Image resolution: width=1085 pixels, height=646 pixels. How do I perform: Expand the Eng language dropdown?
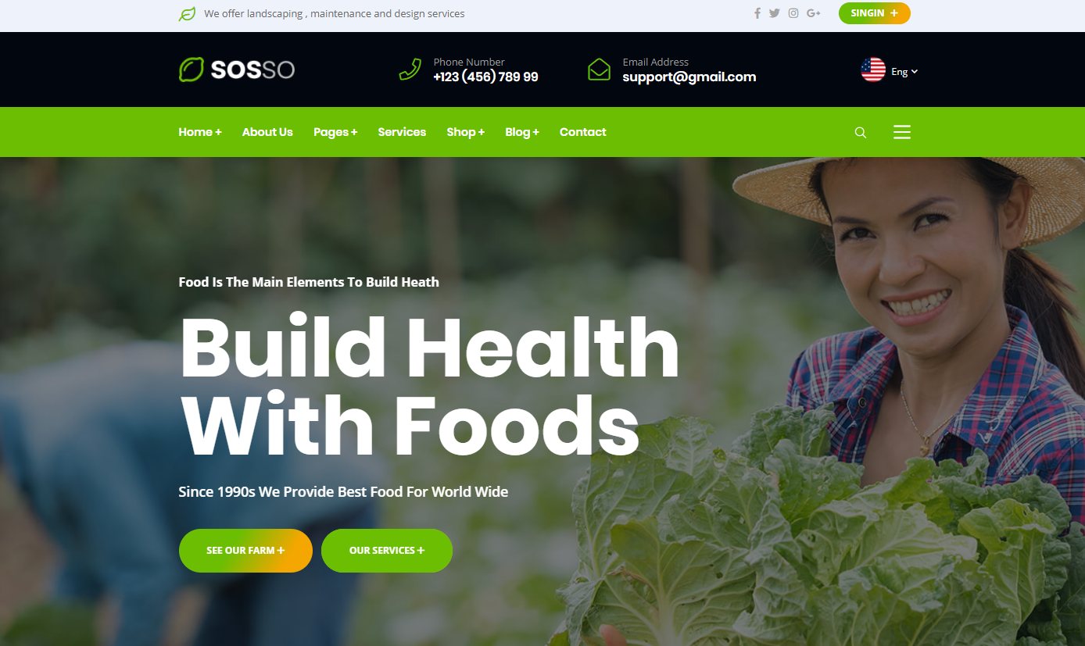click(904, 72)
